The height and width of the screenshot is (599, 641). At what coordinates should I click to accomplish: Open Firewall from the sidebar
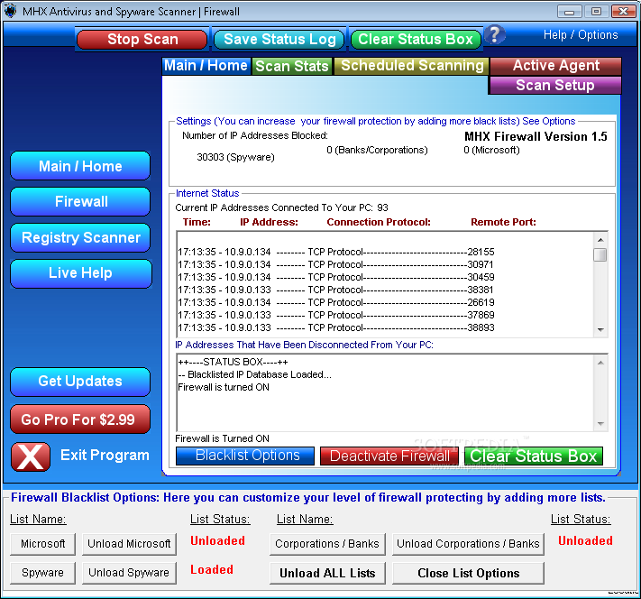(80, 202)
